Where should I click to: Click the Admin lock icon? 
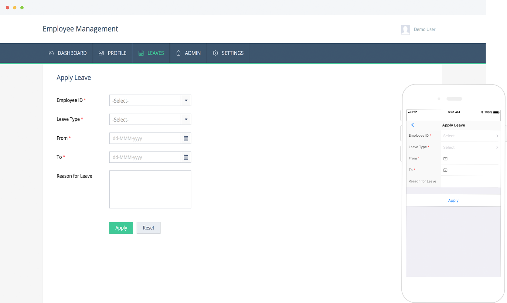click(179, 53)
